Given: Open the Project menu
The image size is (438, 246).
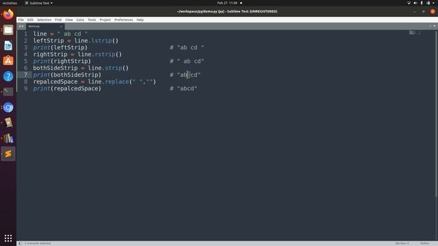Looking at the screenshot, I should click(x=105, y=20).
